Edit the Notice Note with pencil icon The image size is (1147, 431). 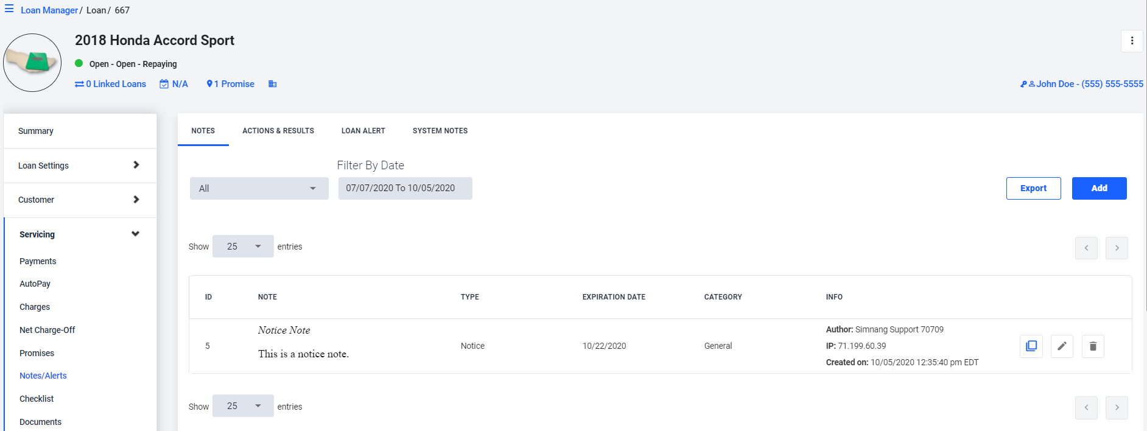(1062, 346)
